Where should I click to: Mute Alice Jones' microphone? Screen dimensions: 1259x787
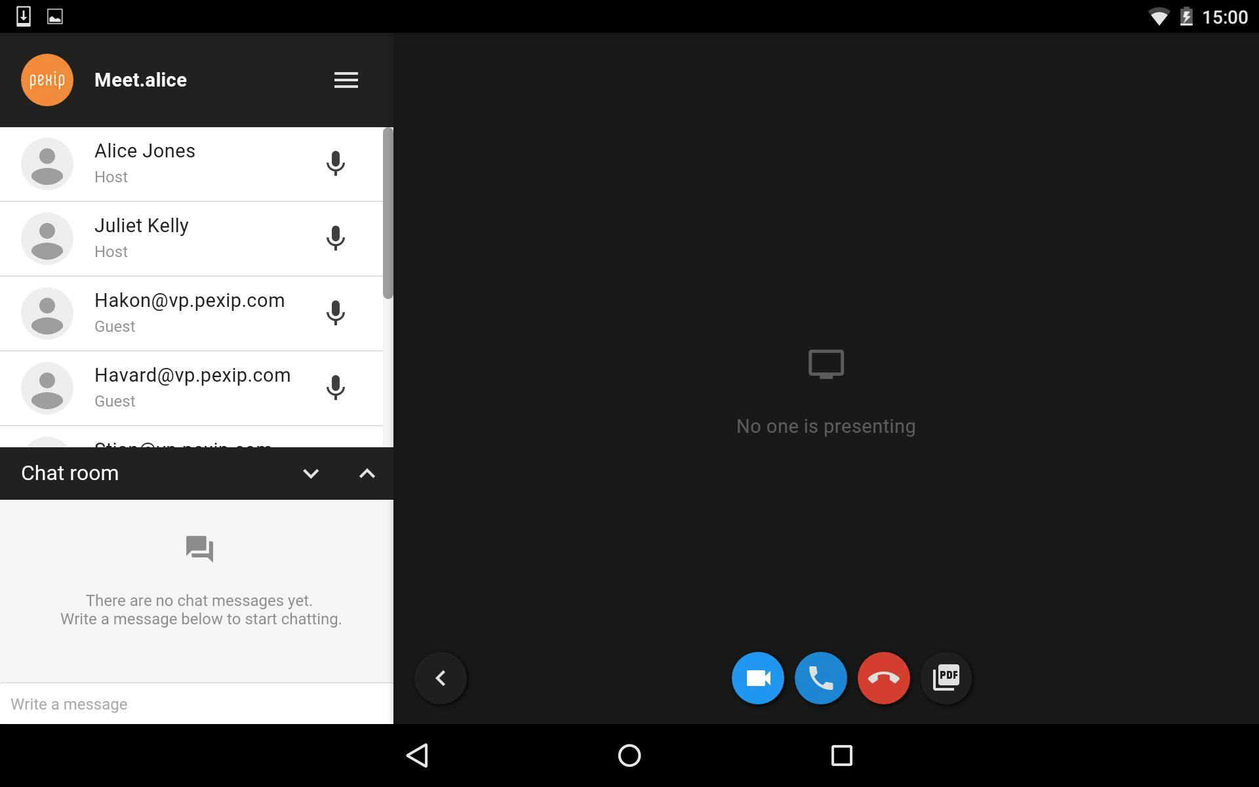coord(336,163)
